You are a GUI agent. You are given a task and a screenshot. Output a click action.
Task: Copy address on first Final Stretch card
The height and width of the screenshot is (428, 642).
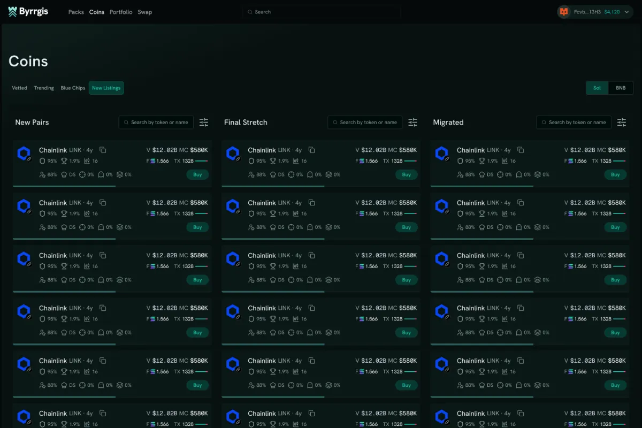pos(311,150)
